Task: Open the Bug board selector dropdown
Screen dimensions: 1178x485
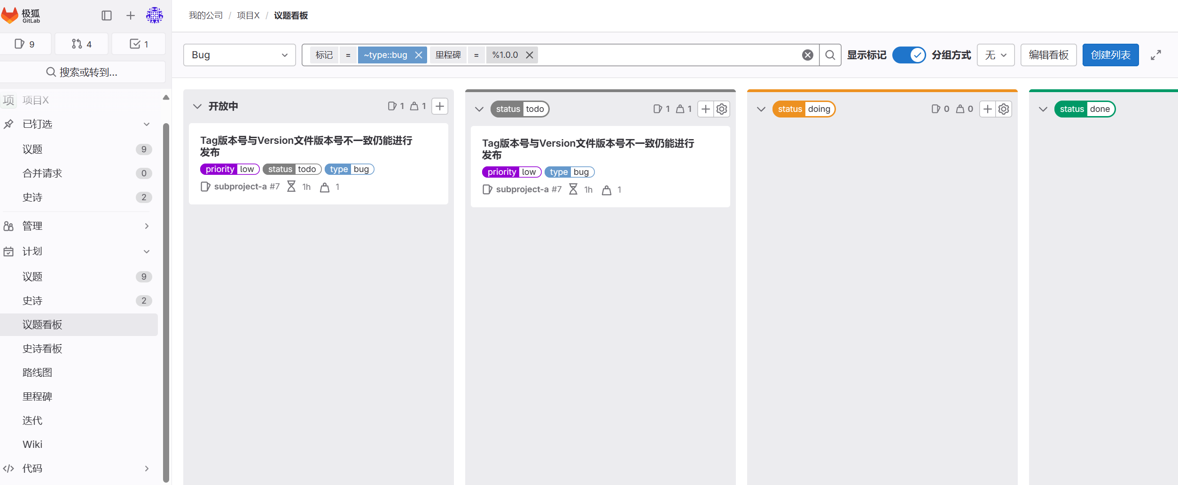Action: pyautogui.click(x=239, y=55)
